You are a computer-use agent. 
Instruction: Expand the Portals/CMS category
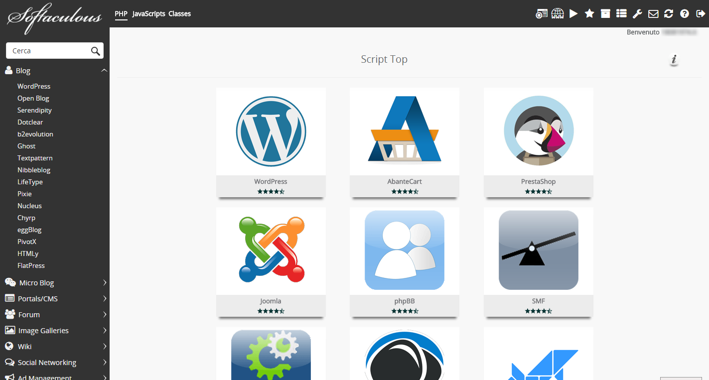pos(105,299)
